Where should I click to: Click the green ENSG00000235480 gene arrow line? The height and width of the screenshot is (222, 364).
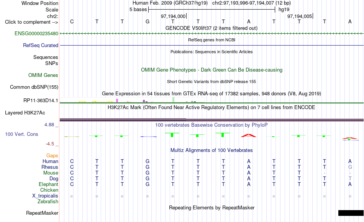(212, 33)
